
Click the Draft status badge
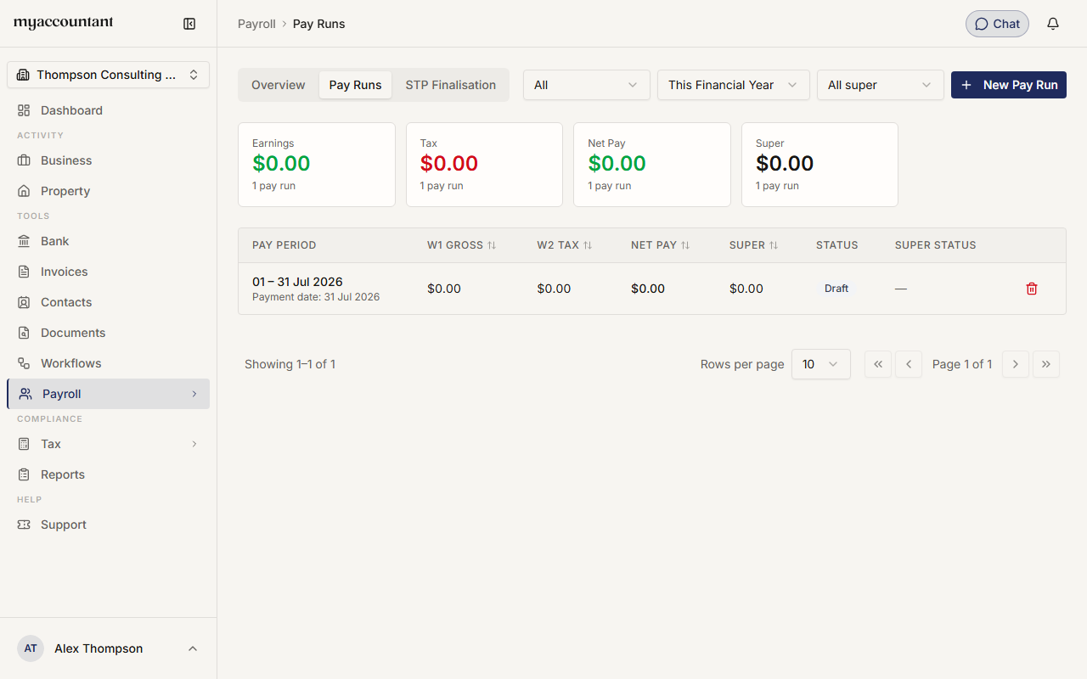[836, 289]
